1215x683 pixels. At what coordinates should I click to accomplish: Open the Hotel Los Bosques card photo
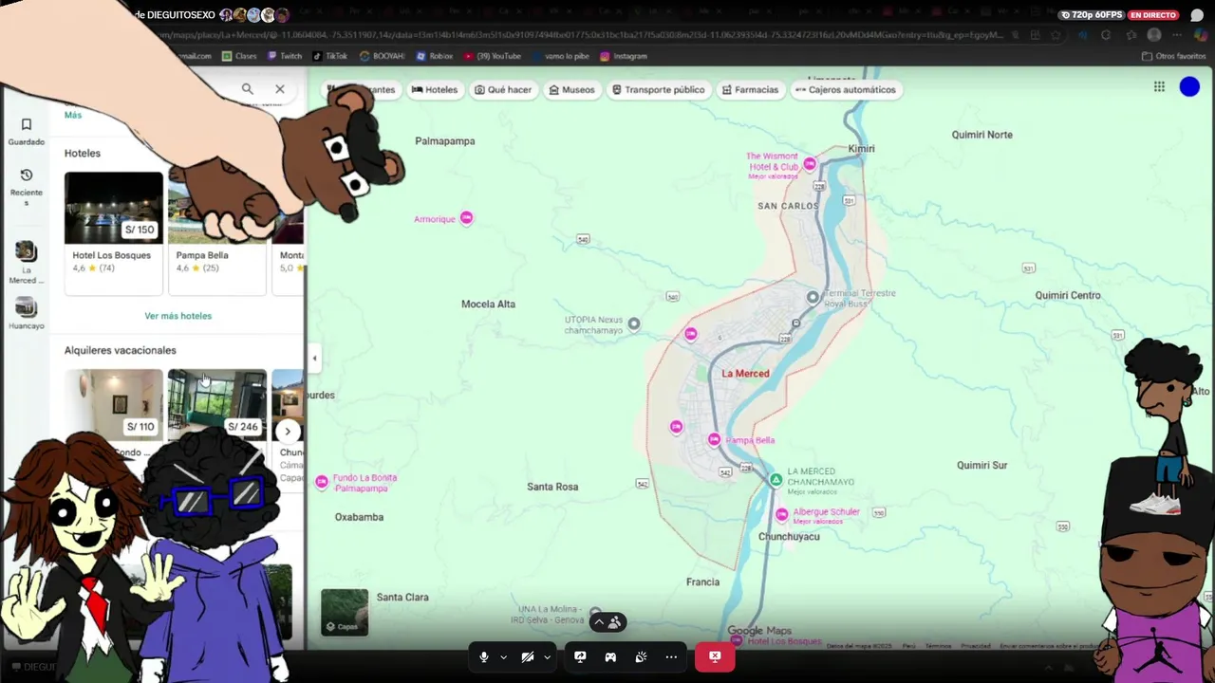[x=114, y=207]
